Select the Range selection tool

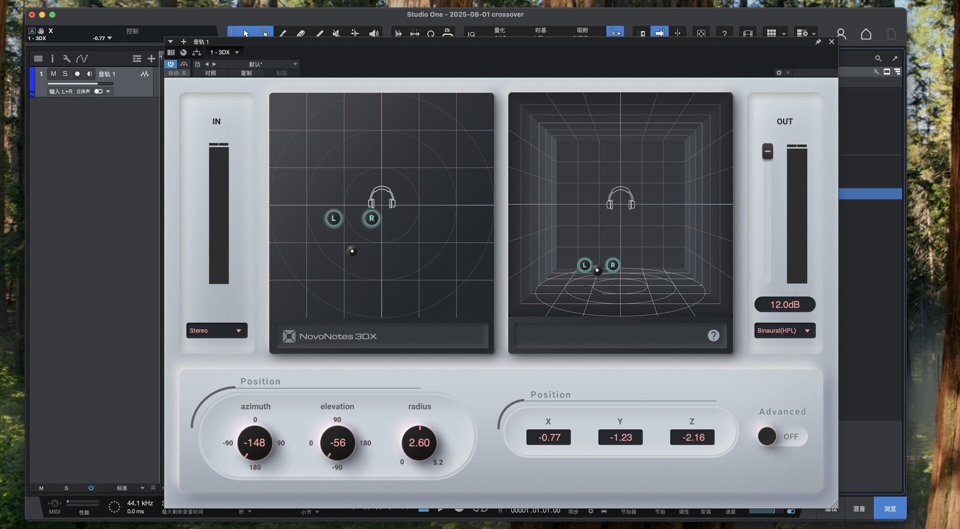coord(264,33)
